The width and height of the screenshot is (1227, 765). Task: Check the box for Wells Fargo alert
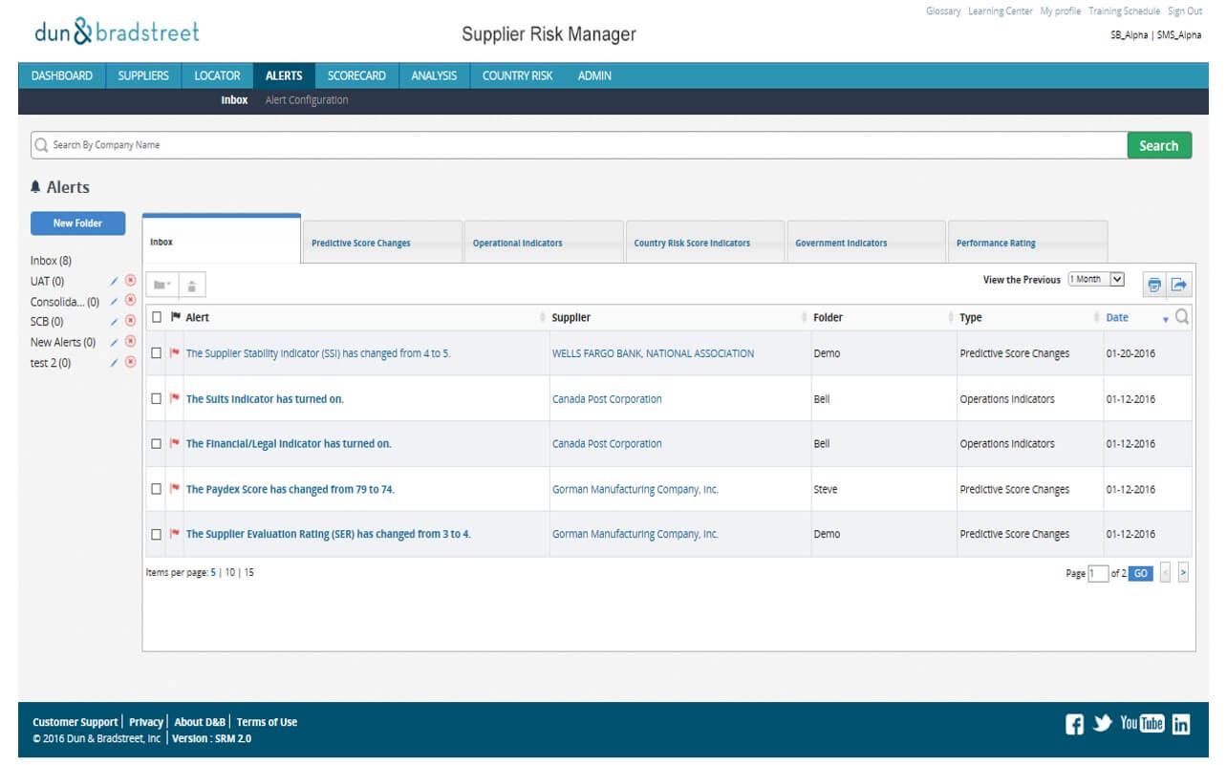click(x=156, y=353)
